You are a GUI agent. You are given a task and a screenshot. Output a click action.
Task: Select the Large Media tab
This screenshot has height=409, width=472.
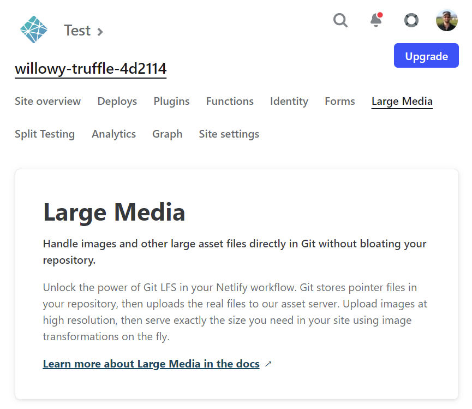(402, 102)
